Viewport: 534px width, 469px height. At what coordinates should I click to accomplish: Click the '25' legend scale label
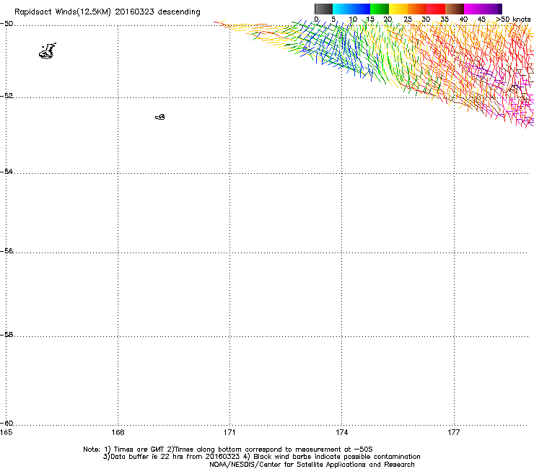click(408, 19)
